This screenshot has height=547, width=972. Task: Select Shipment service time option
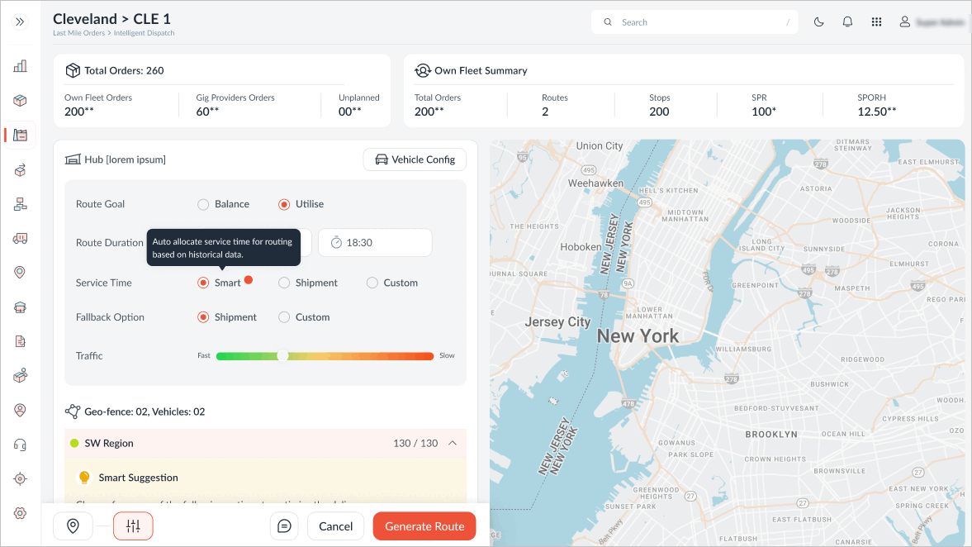(284, 283)
